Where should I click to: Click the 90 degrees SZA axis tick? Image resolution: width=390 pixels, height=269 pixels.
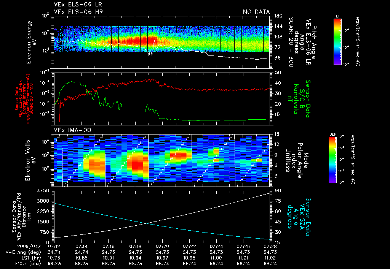pos(278,191)
